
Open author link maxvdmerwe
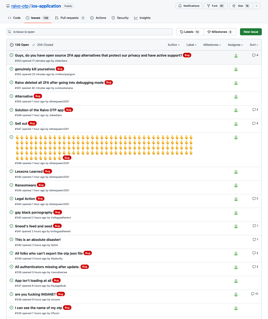(x=59, y=272)
